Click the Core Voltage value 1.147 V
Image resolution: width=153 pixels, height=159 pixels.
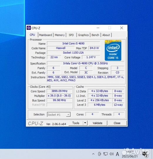[x=91, y=57]
